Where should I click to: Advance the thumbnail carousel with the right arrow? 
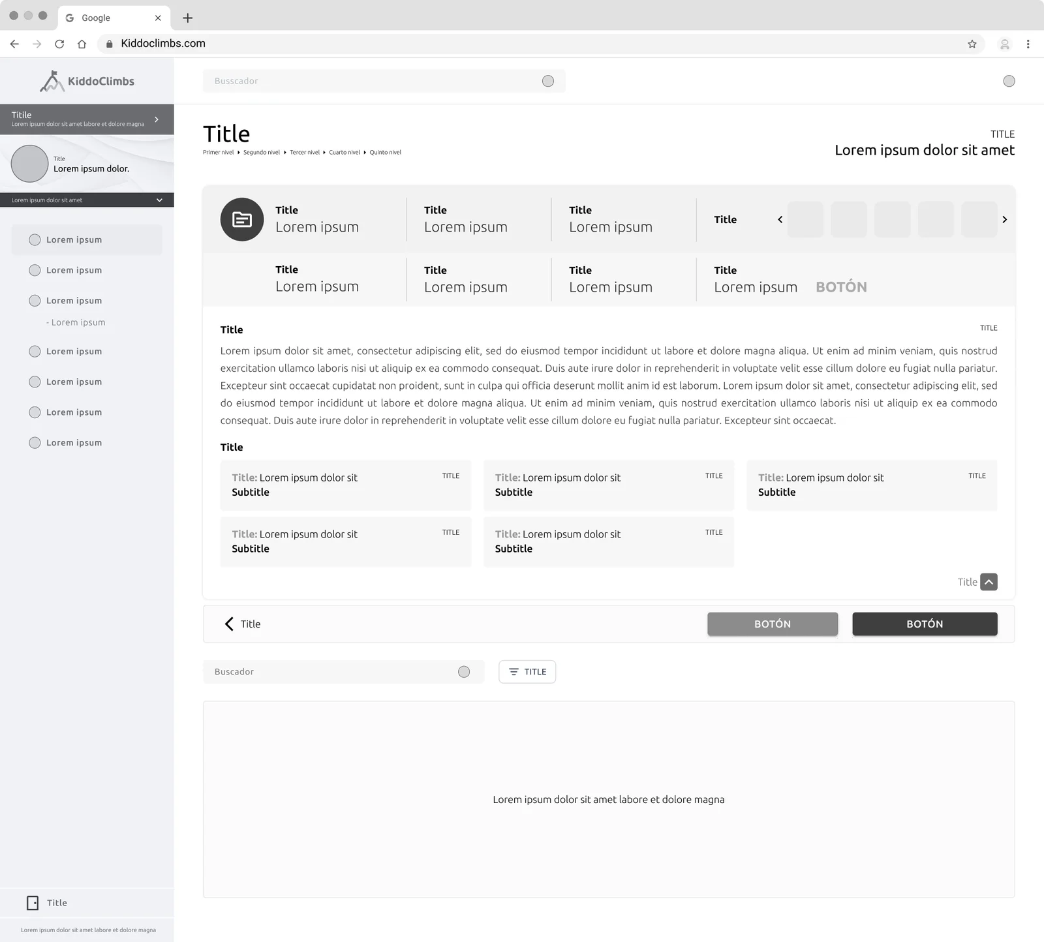point(1004,219)
